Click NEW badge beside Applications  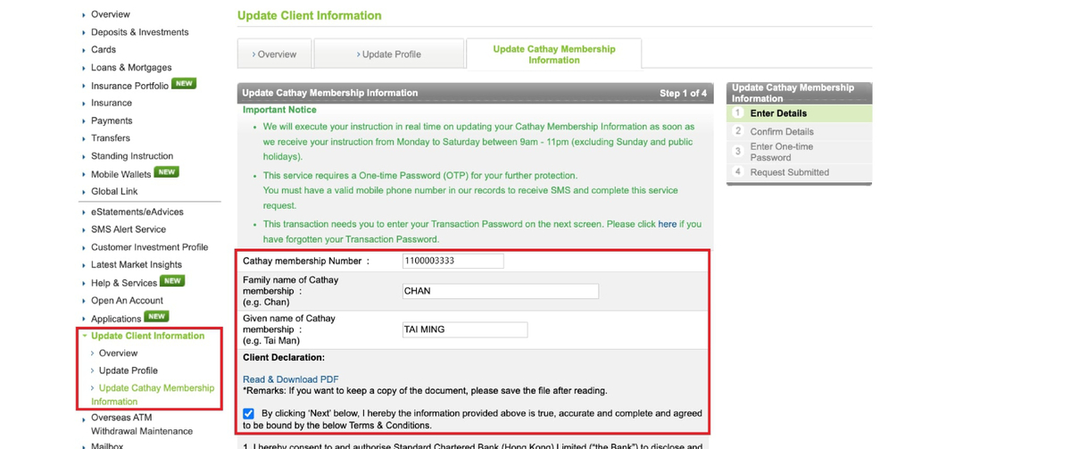[157, 316]
